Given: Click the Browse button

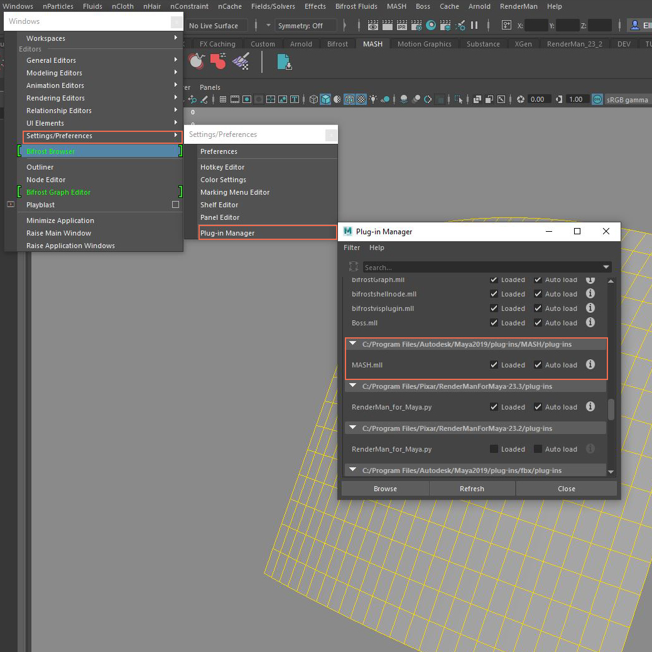Looking at the screenshot, I should [385, 489].
